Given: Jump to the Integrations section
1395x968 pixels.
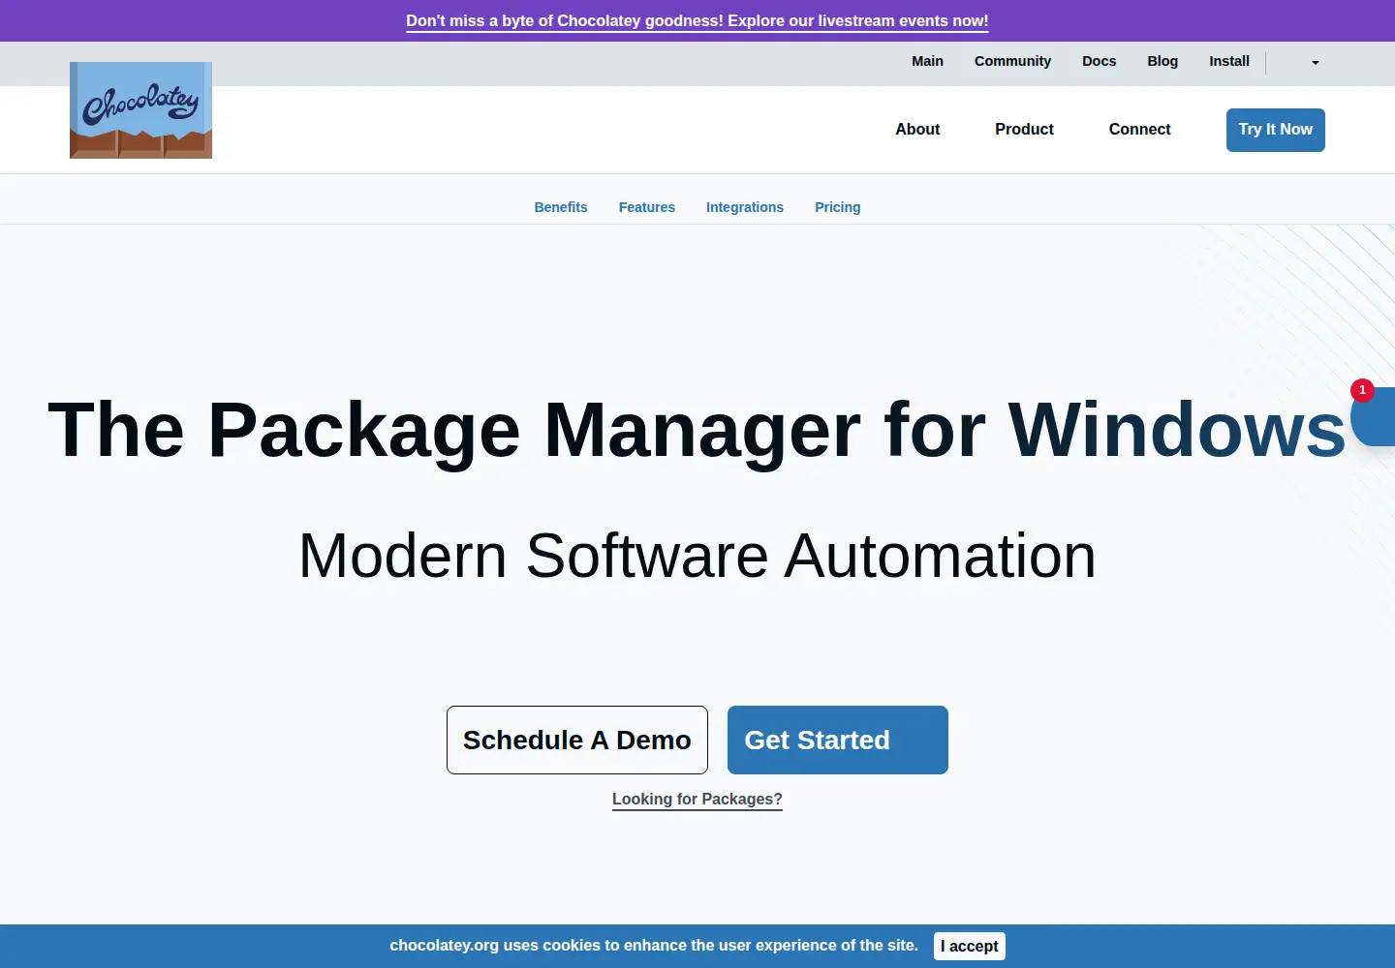Looking at the screenshot, I should pyautogui.click(x=745, y=207).
